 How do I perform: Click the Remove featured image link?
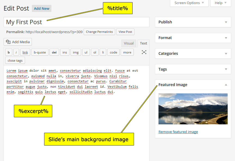pos(178,132)
